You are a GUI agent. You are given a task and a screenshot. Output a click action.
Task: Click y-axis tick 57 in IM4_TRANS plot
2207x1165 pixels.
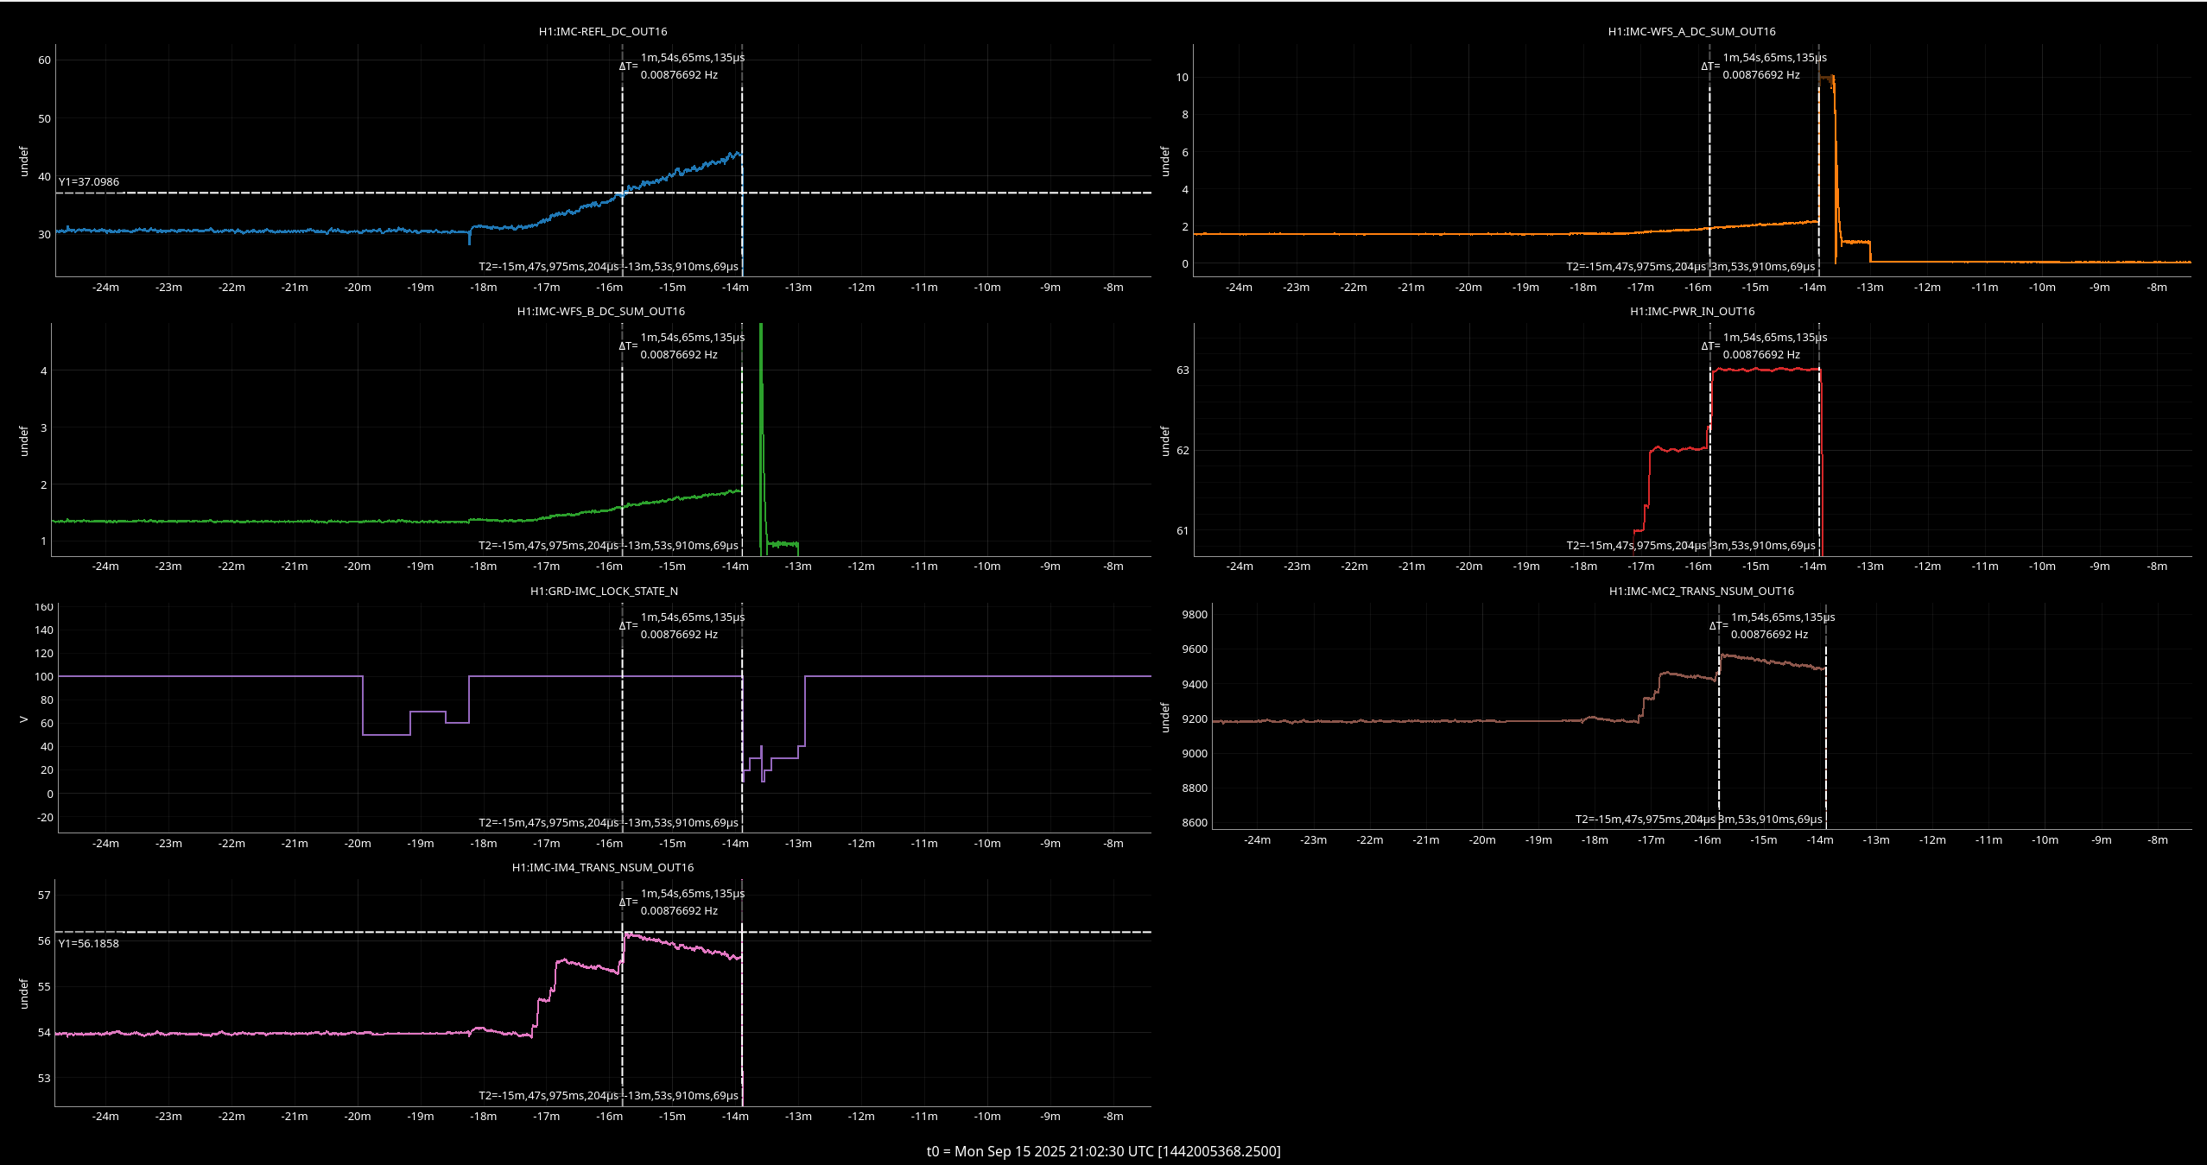click(44, 895)
